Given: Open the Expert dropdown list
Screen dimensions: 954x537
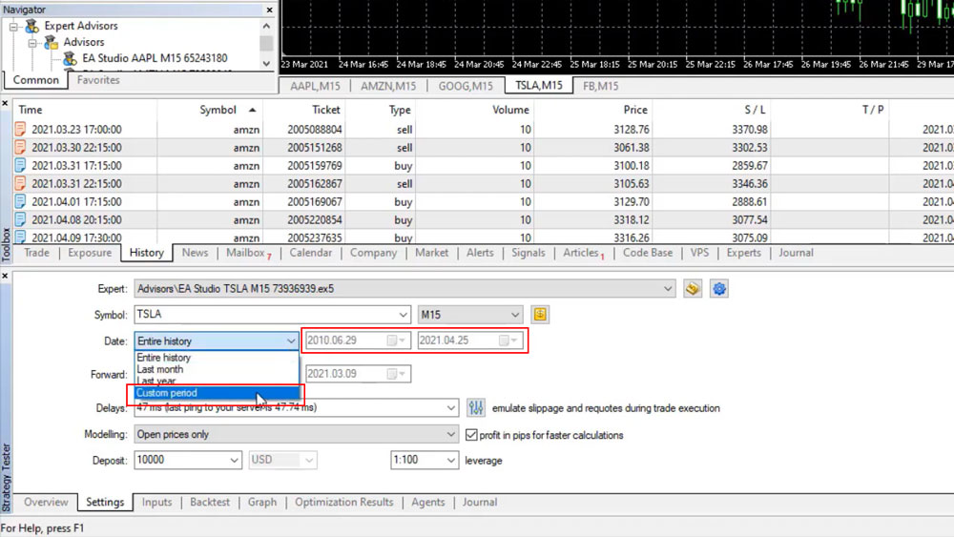Looking at the screenshot, I should [x=668, y=289].
